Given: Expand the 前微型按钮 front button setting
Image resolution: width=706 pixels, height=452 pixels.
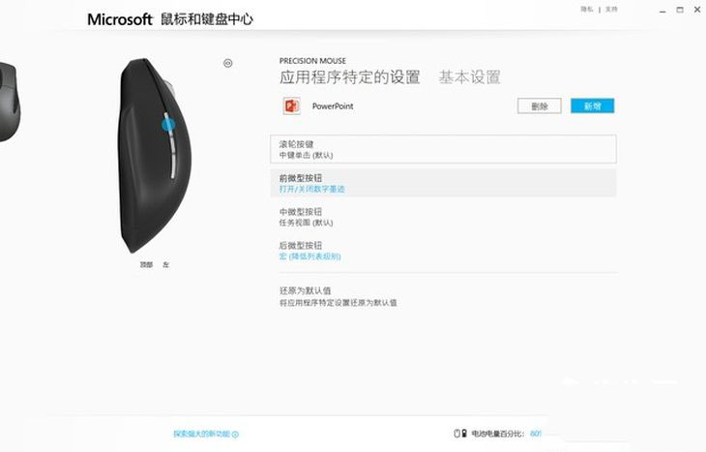Looking at the screenshot, I should (x=443, y=183).
